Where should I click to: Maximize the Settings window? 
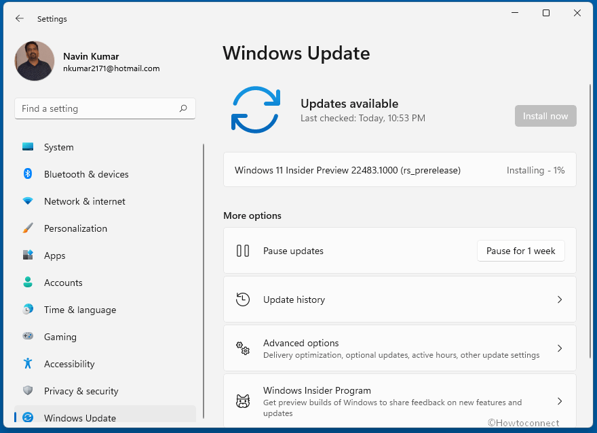[546, 13]
